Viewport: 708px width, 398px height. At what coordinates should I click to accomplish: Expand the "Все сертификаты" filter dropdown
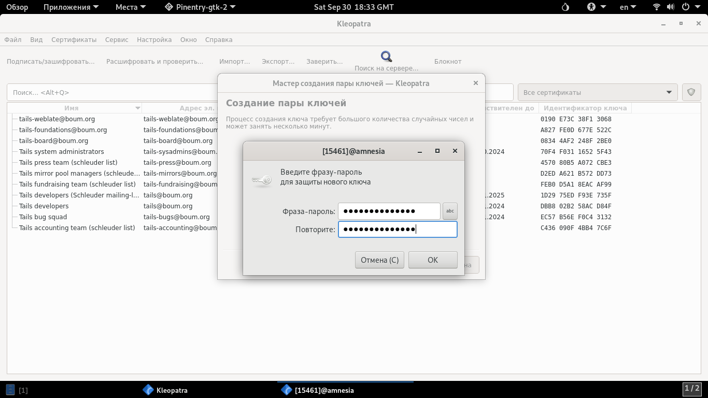point(597,92)
